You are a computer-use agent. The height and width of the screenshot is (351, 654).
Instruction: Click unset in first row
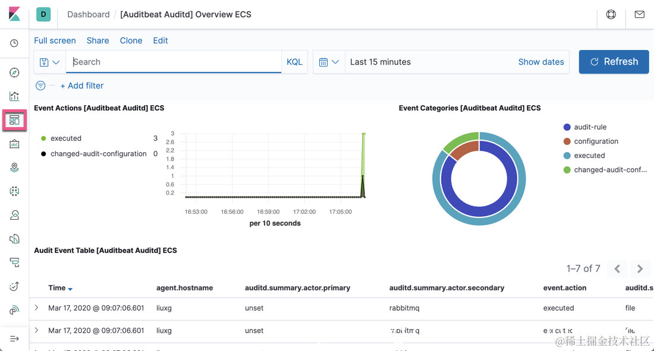(x=254, y=308)
